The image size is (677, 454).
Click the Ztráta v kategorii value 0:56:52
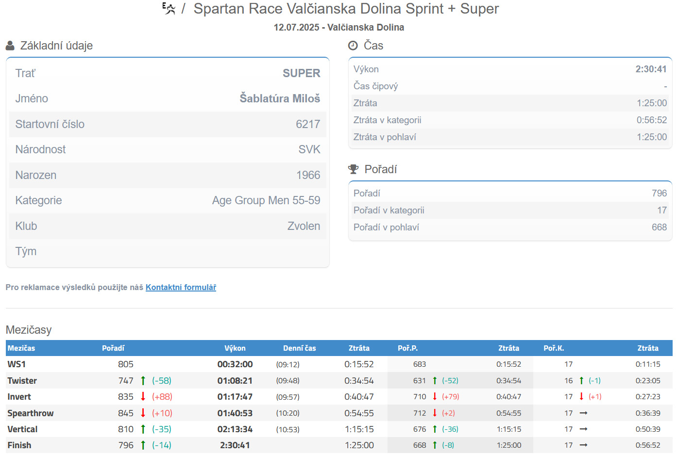pos(652,120)
